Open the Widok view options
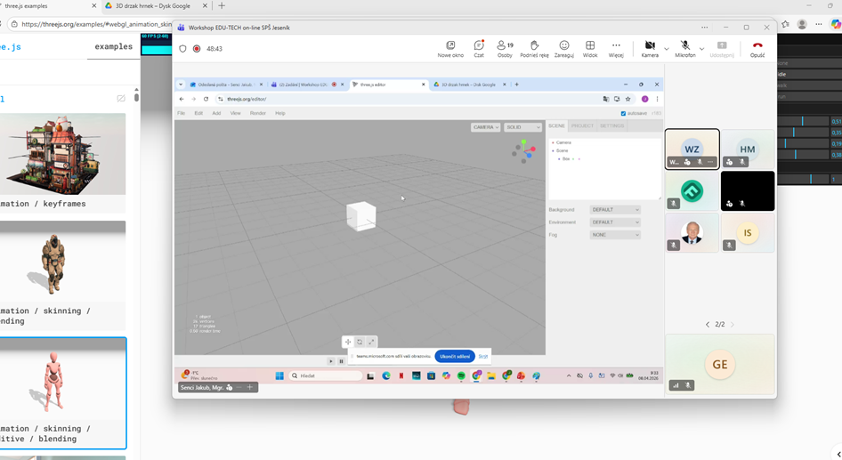This screenshot has height=460, width=842. (x=590, y=48)
